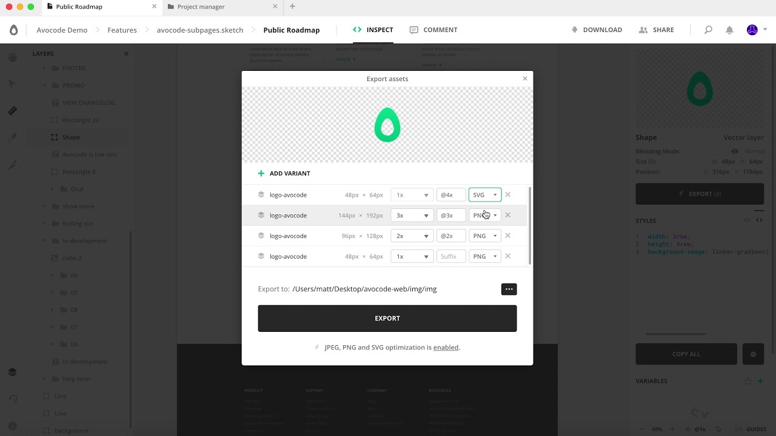Expand the FOOTER layer folder
Image resolution: width=776 pixels, height=436 pixels.
[x=44, y=68]
